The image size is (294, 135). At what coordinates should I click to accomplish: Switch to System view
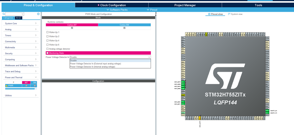tap(235, 14)
